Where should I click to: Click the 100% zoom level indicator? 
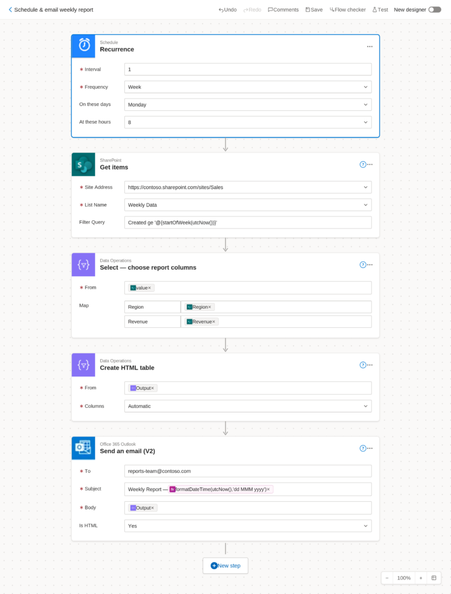[x=403, y=578]
